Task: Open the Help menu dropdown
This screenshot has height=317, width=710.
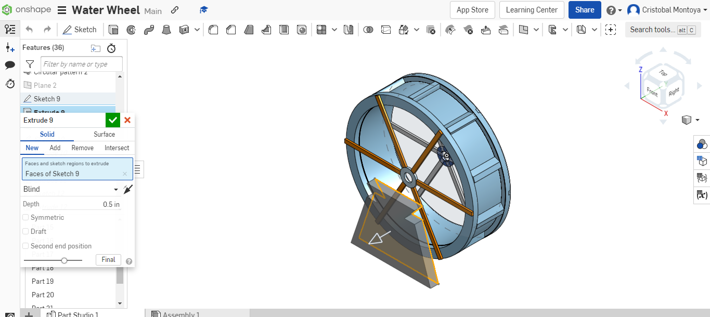Action: pos(614,10)
